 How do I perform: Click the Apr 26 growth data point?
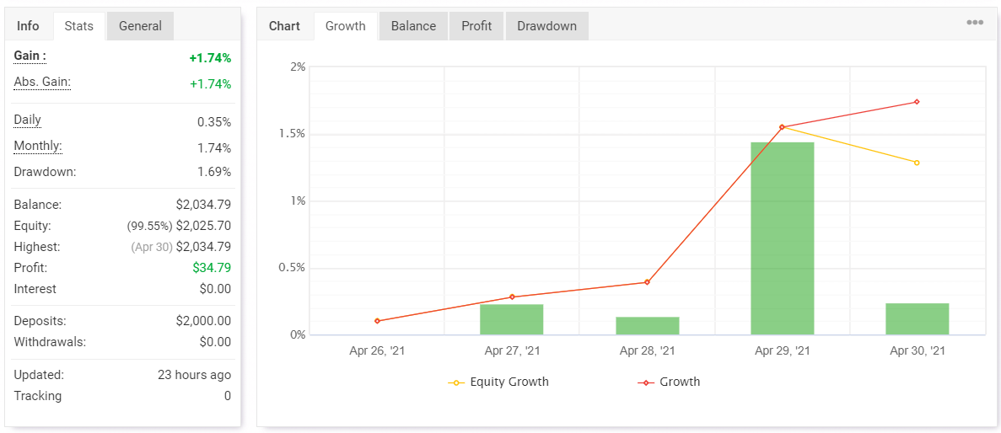(x=377, y=321)
